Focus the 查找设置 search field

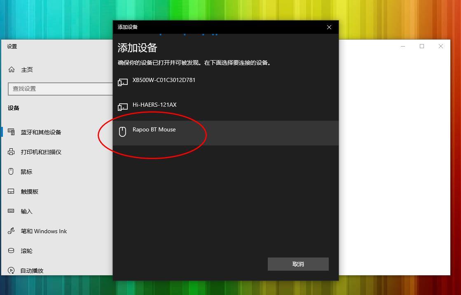(60, 89)
